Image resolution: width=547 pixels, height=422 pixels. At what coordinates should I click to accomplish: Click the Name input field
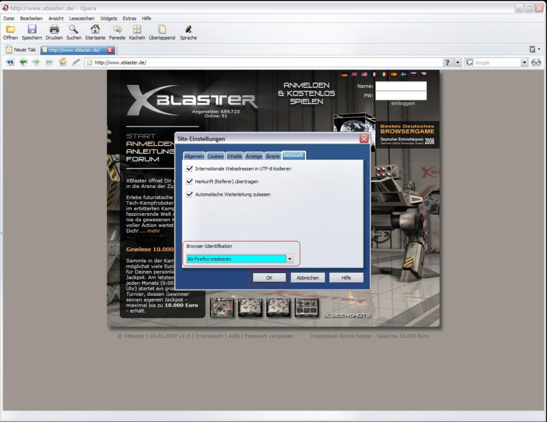tap(401, 86)
